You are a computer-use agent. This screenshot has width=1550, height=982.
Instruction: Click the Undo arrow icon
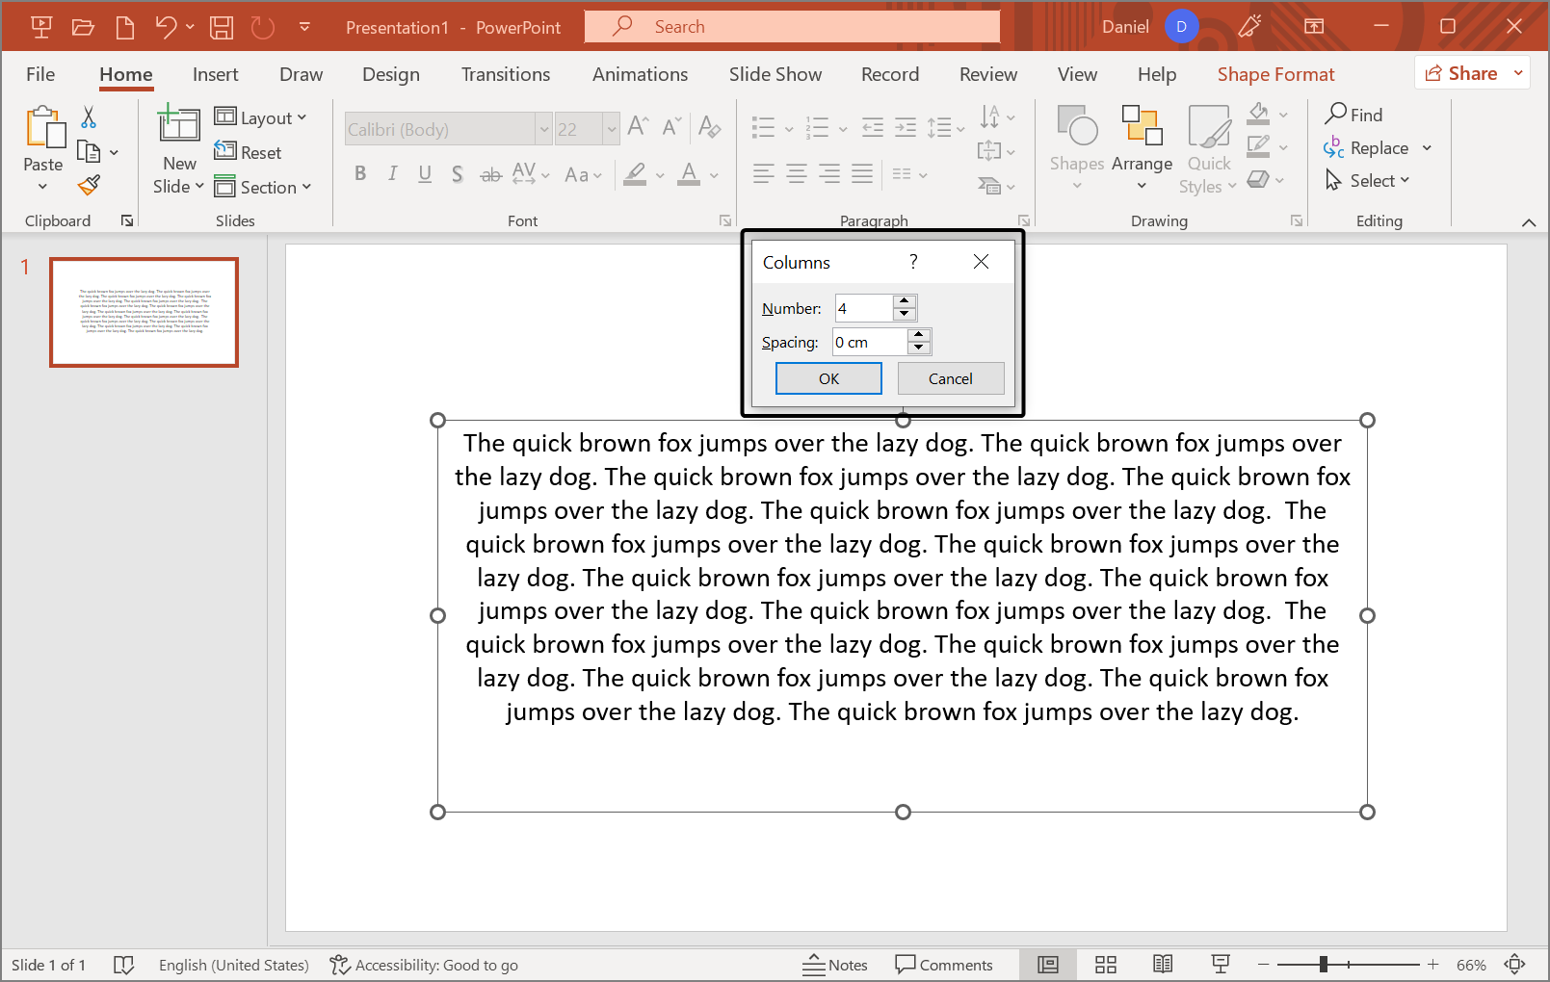(166, 27)
